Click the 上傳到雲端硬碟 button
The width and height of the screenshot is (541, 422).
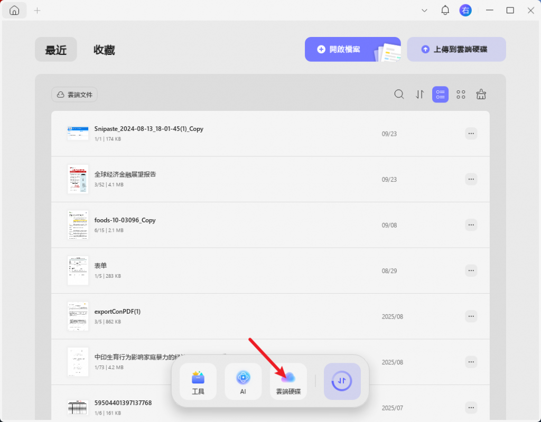pyautogui.click(x=456, y=49)
